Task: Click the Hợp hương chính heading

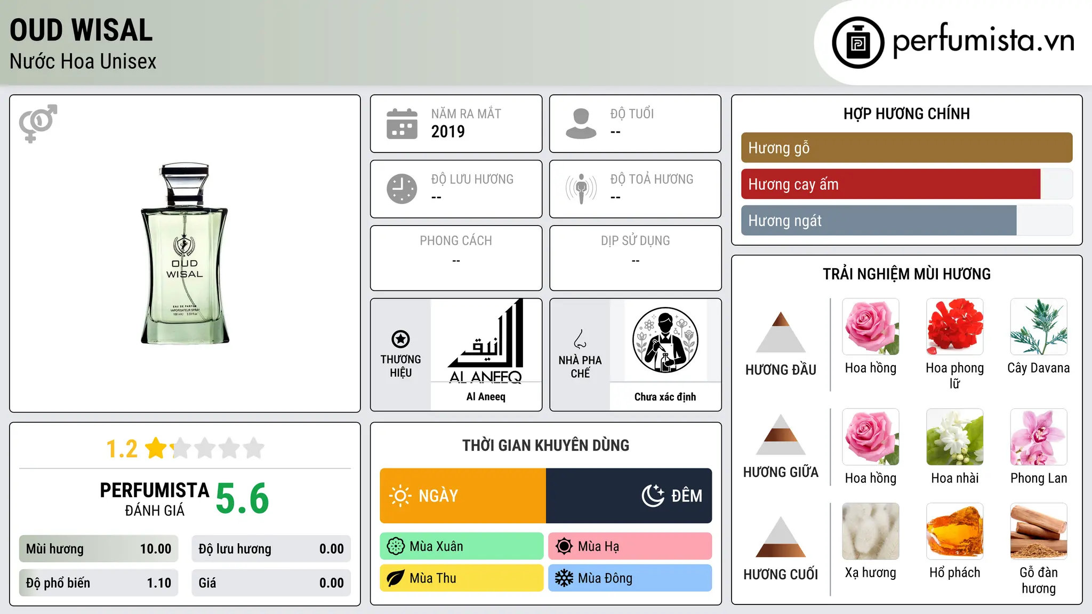Action: (907, 114)
